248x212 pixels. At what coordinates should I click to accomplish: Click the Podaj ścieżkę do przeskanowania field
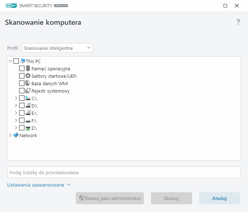click(x=124, y=172)
